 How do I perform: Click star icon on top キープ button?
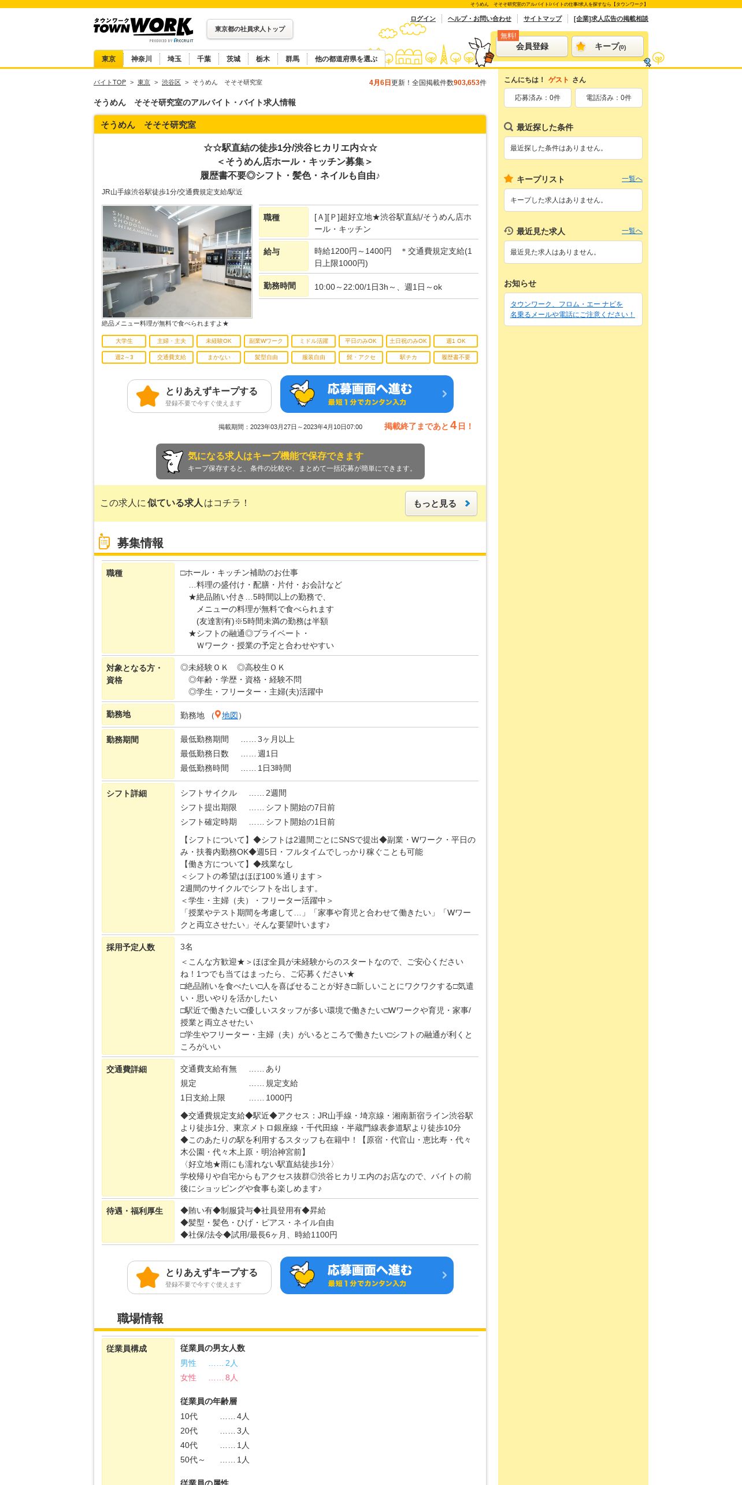[581, 46]
